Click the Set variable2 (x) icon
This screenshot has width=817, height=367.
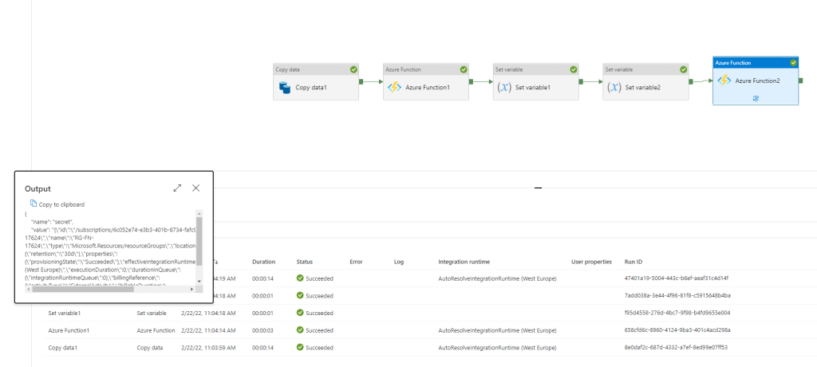(x=614, y=87)
